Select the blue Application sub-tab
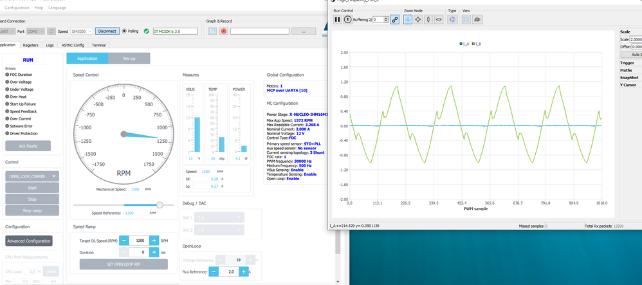 coord(87,59)
